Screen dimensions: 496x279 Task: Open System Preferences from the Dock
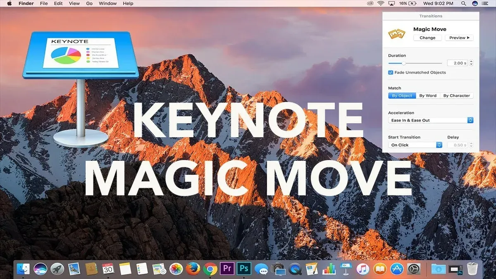point(414,269)
